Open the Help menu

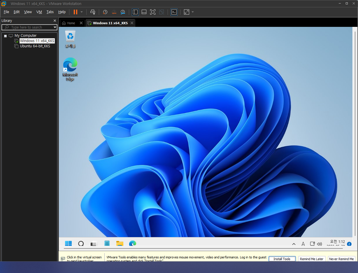click(x=62, y=12)
